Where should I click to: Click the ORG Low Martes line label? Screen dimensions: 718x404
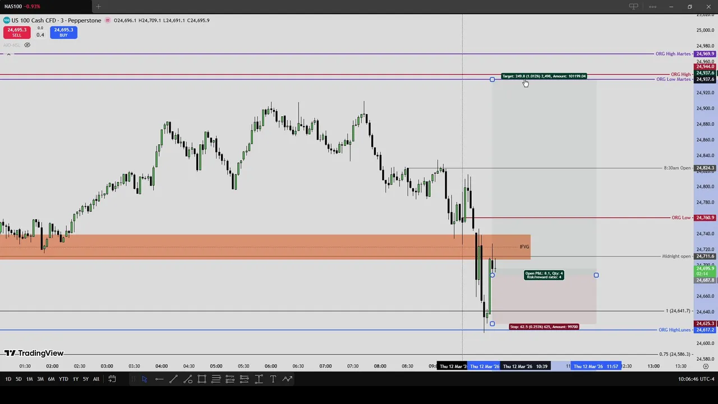[x=674, y=79]
